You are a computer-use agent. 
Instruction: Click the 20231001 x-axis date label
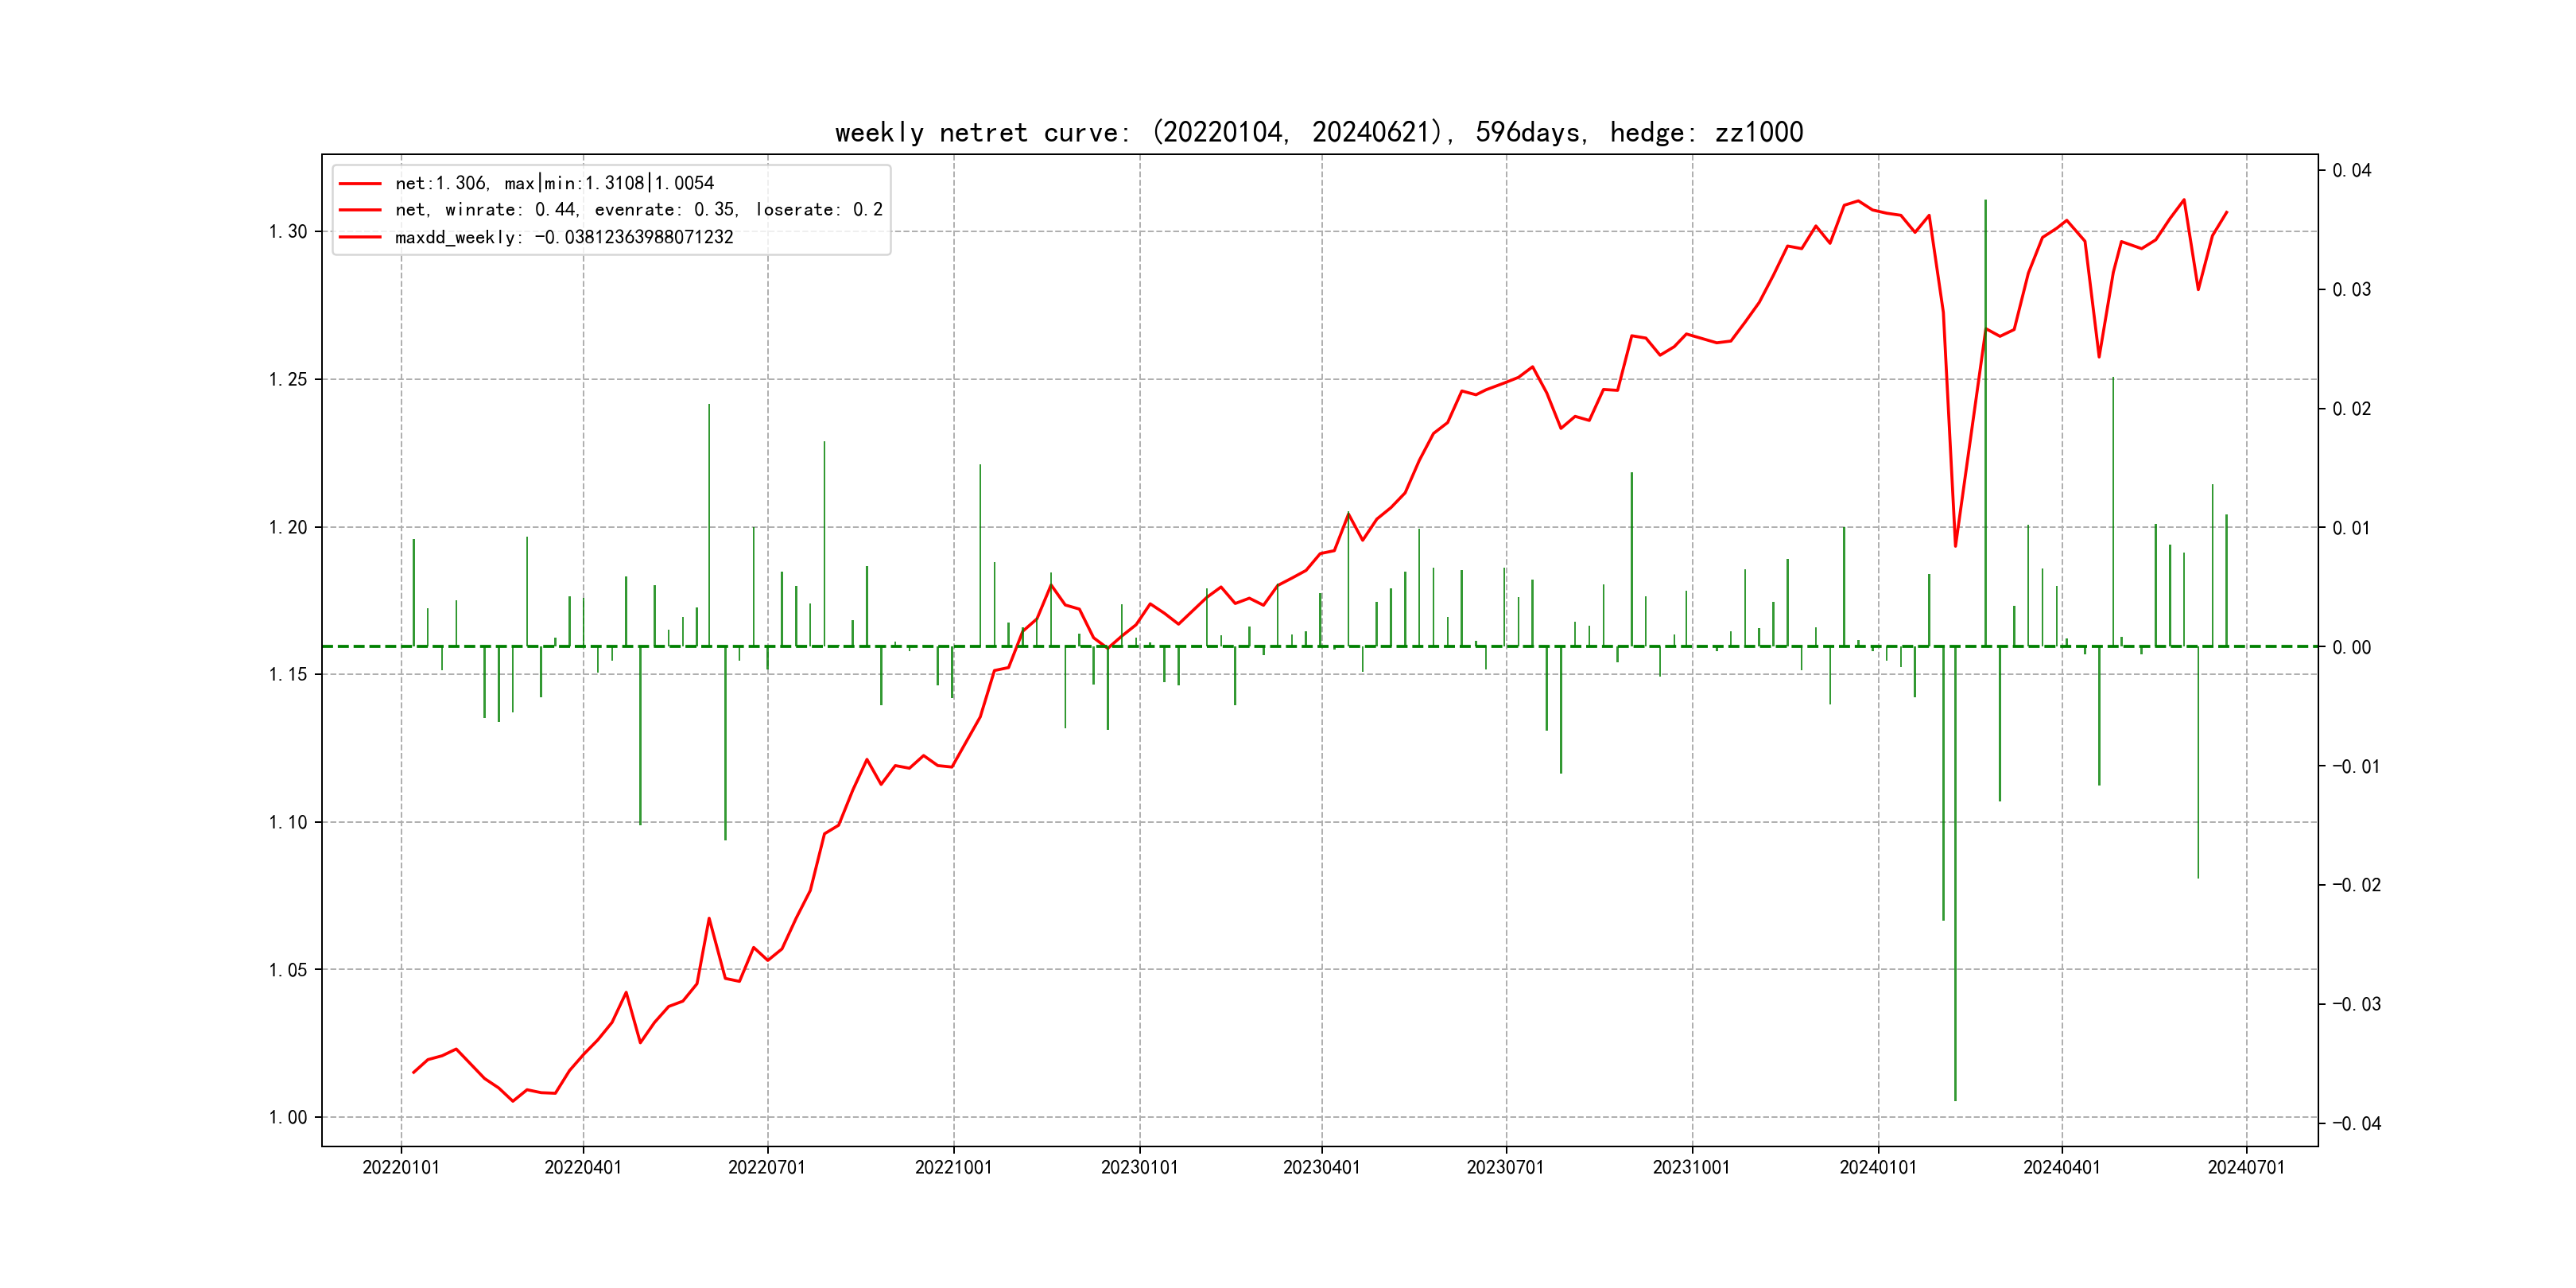tap(1691, 1168)
